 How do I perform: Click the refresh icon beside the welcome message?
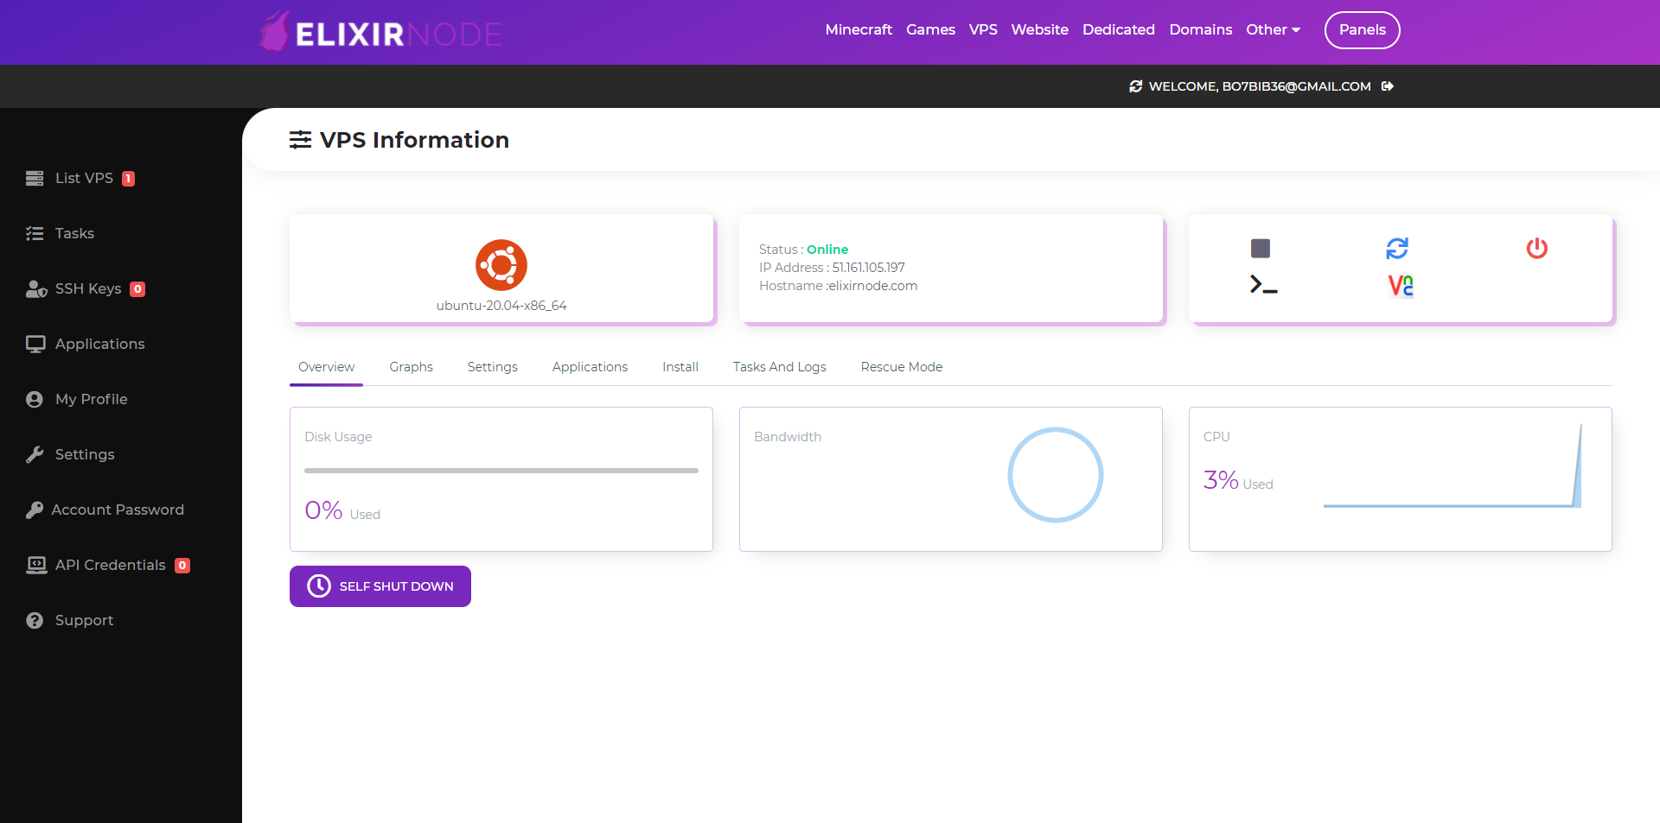[1134, 86]
